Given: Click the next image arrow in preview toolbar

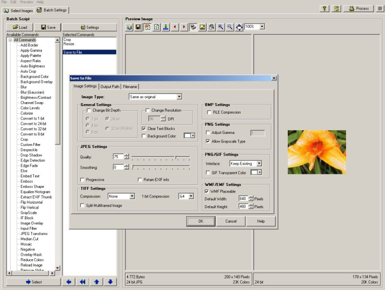Looking at the screenshot, I should [x=185, y=27].
